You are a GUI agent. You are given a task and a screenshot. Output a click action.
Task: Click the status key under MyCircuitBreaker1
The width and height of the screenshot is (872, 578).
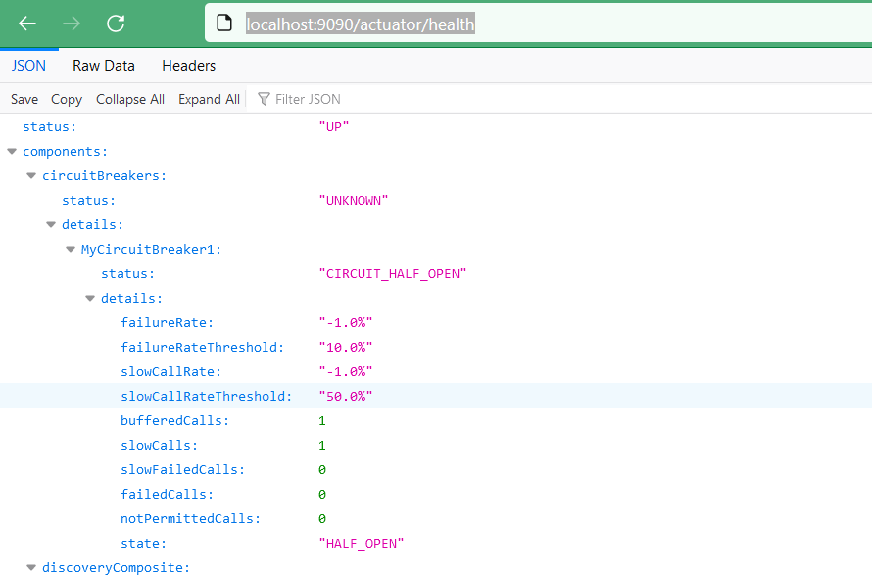click(127, 273)
